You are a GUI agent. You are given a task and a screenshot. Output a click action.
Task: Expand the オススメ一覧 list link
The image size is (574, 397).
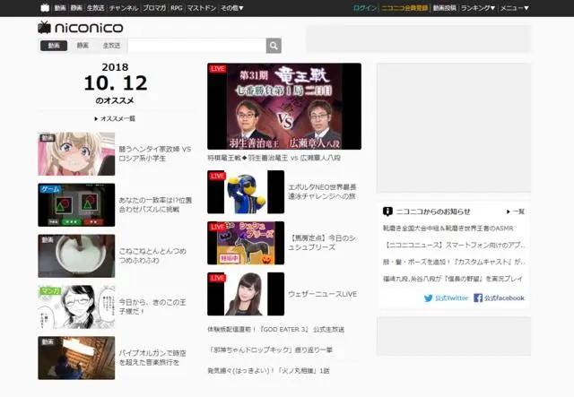click(x=116, y=118)
